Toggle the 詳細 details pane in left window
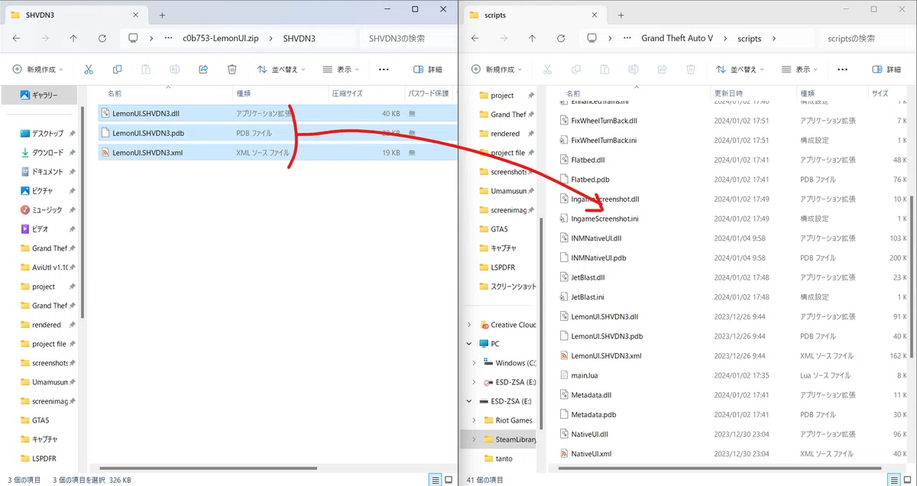 [428, 70]
